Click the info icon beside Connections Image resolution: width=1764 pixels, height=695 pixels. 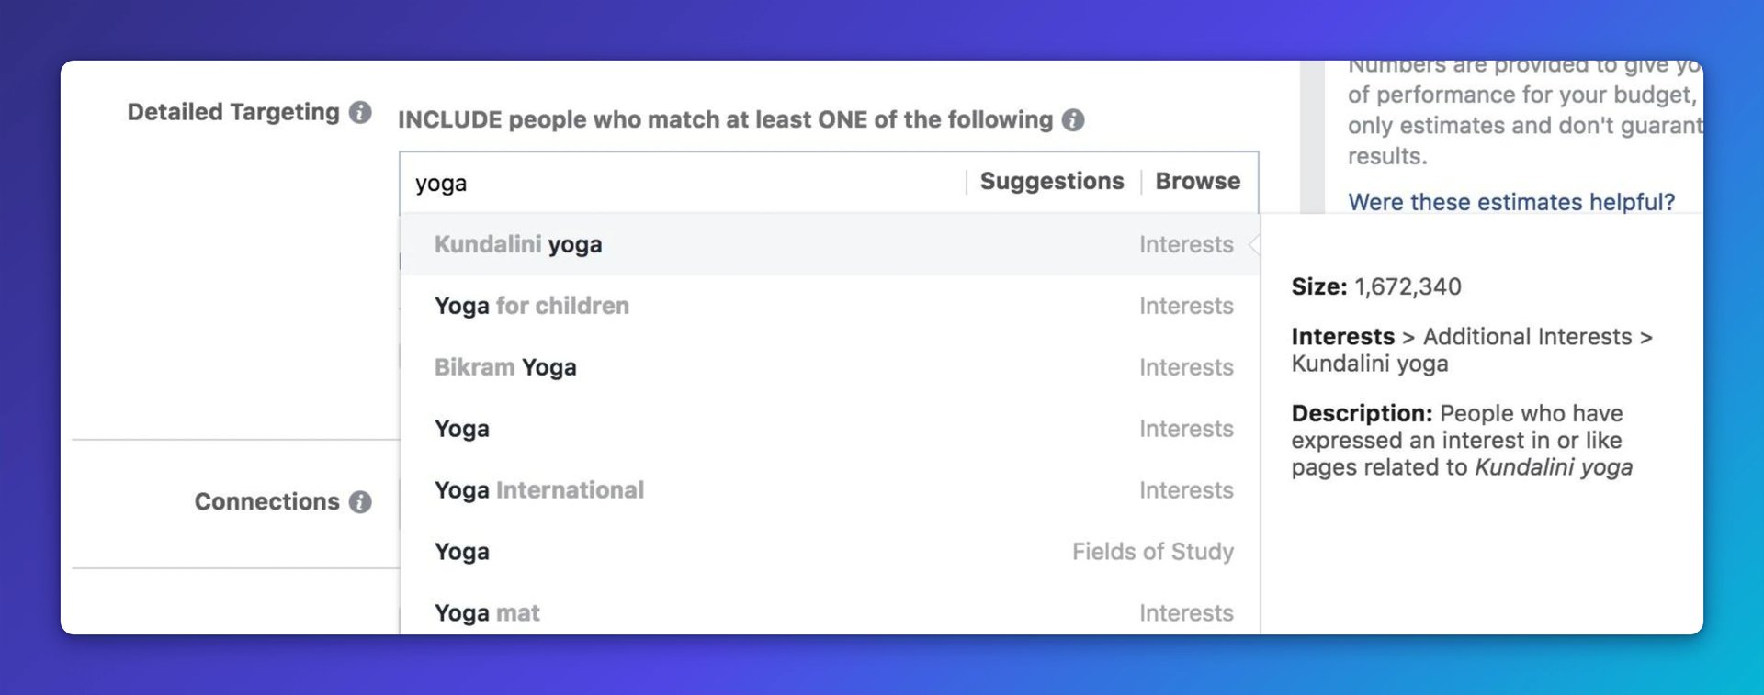(360, 502)
